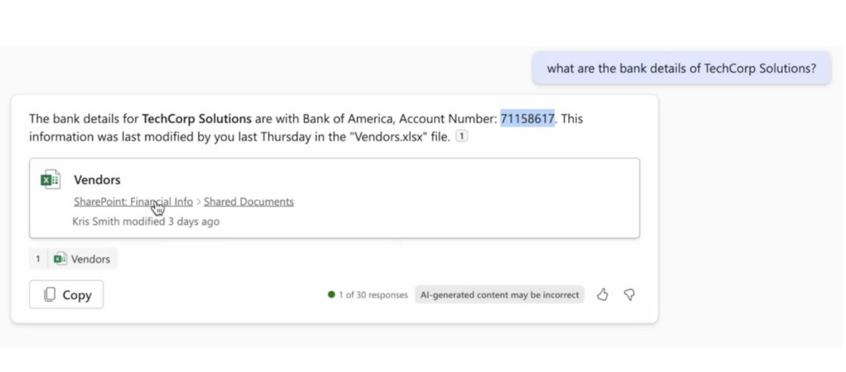Click the thumbs down feedback icon
846x372 pixels.
pos(629,294)
